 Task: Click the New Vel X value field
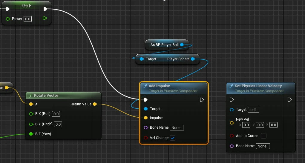tap(246, 125)
